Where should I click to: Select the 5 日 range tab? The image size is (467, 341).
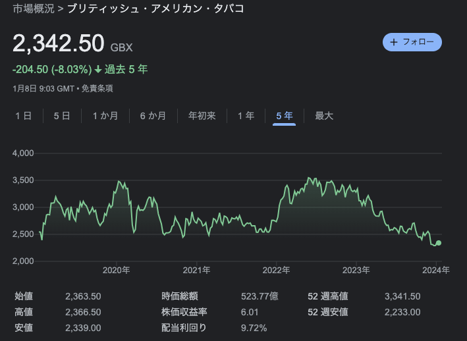[x=62, y=116]
